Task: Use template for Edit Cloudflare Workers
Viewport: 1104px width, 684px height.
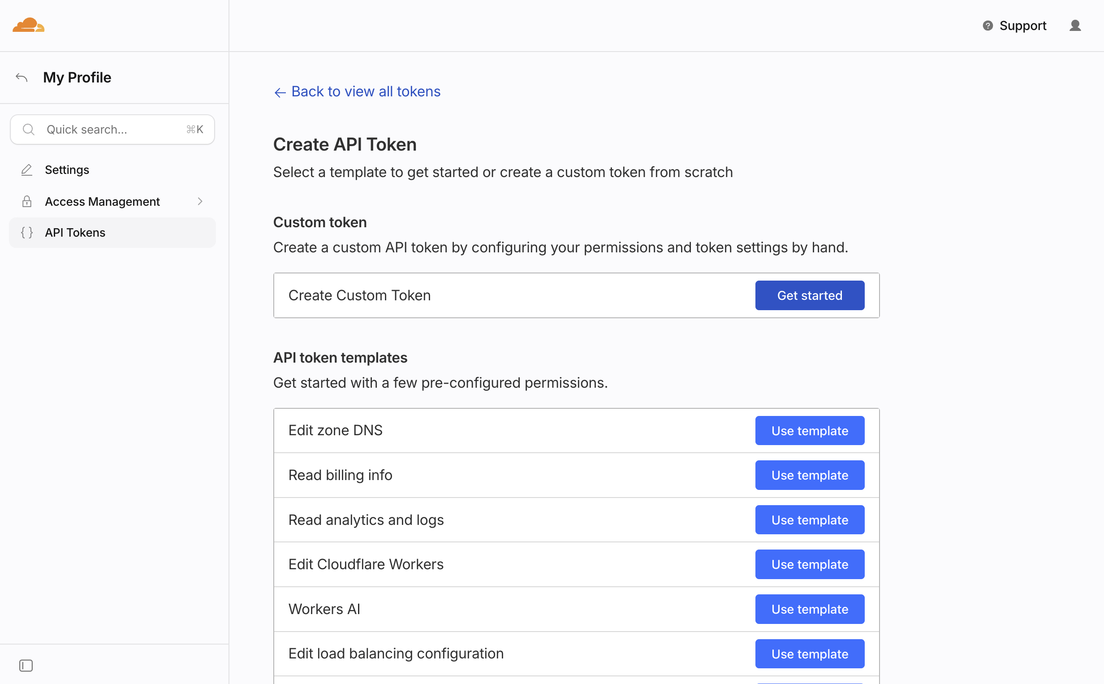Action: 810,565
